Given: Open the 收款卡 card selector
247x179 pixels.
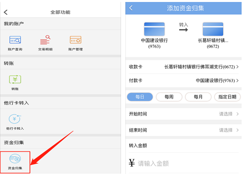Looking at the screenshot, I should click(x=183, y=67).
